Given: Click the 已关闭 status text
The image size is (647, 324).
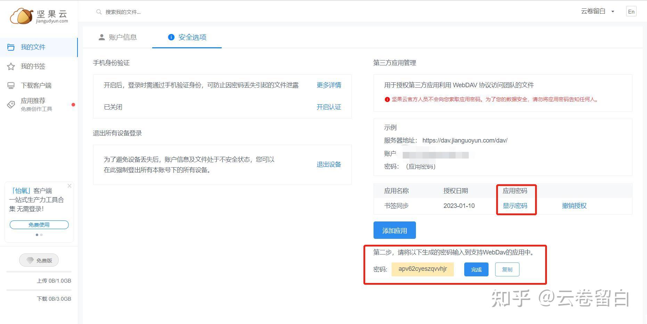Looking at the screenshot, I should click(113, 107).
